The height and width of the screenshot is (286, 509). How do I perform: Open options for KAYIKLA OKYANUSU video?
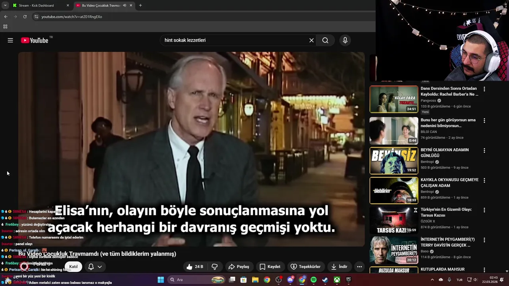[x=484, y=180]
